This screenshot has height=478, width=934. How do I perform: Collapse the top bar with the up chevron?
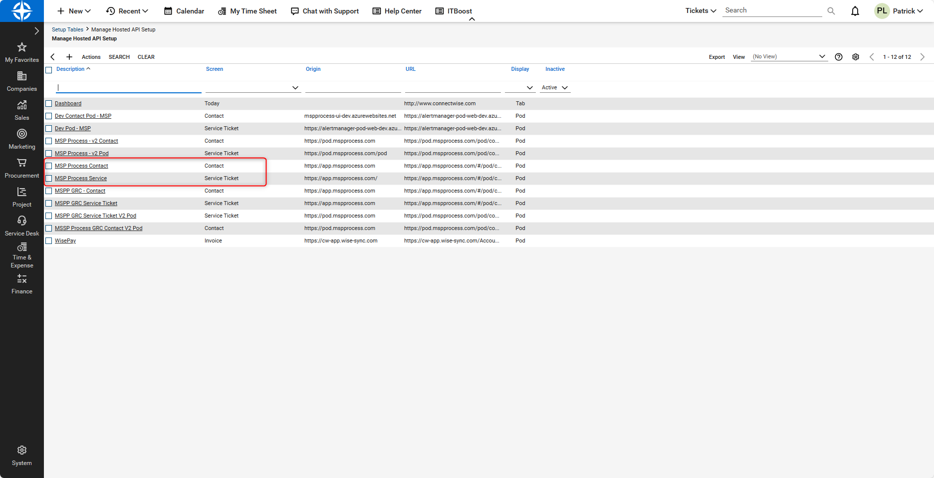(x=472, y=19)
